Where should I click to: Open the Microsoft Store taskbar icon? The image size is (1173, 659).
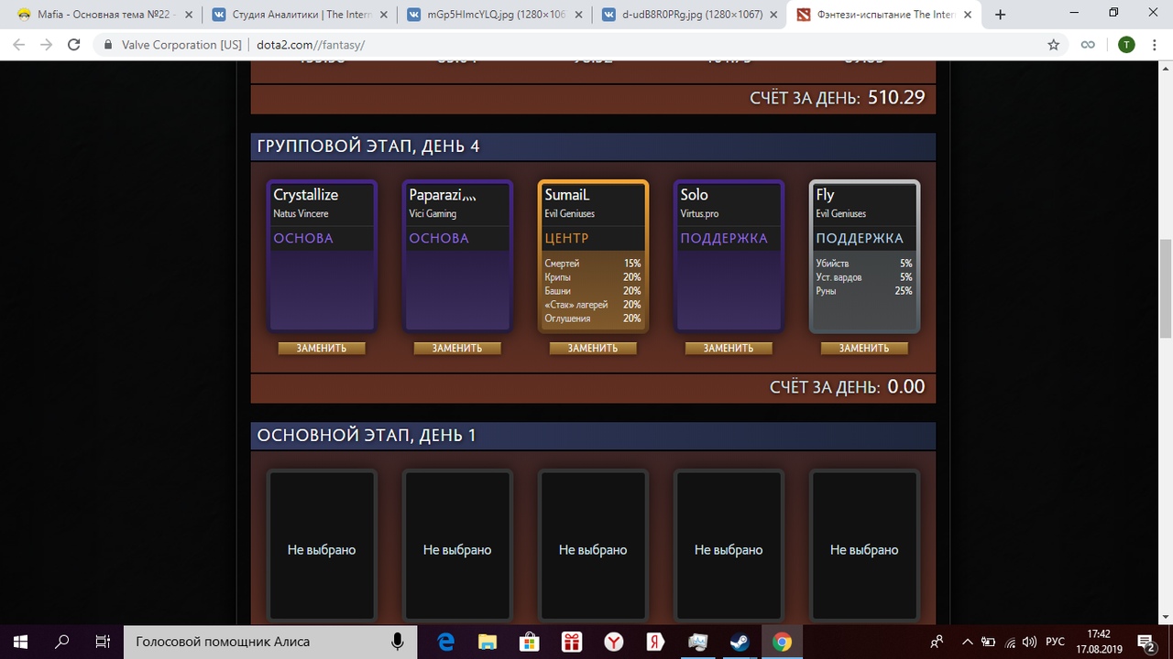pyautogui.click(x=529, y=642)
